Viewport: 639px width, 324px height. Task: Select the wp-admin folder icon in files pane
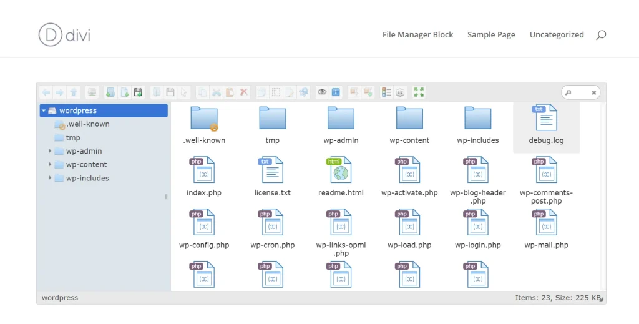[x=341, y=118]
